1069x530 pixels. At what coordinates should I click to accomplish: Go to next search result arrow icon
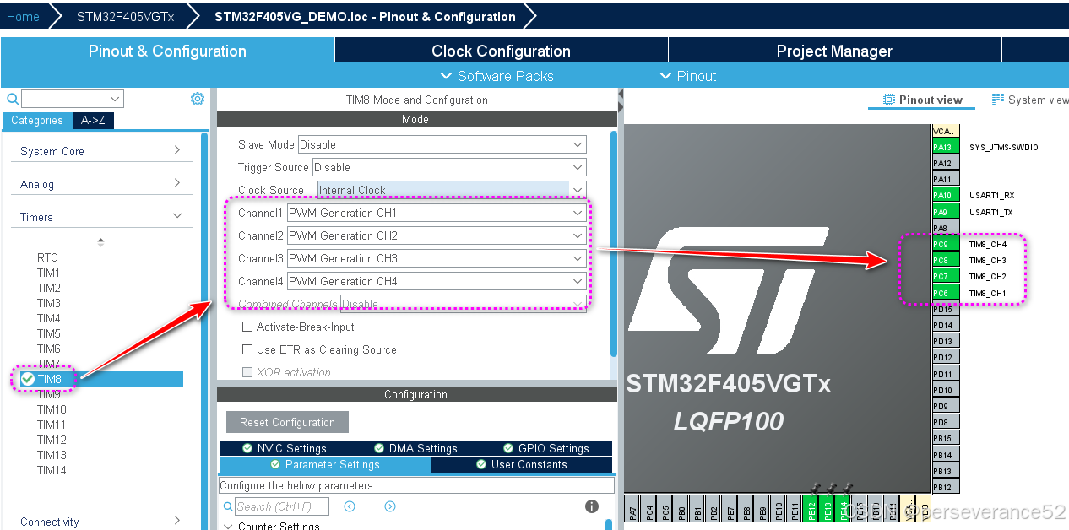tap(390, 506)
